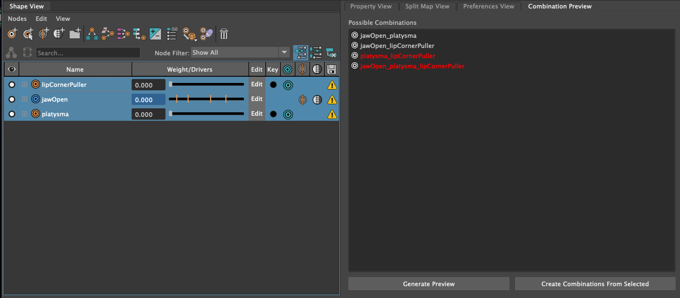The height and width of the screenshot is (298, 680).
Task: Click the purple merge nodes icon
Action: click(123, 34)
